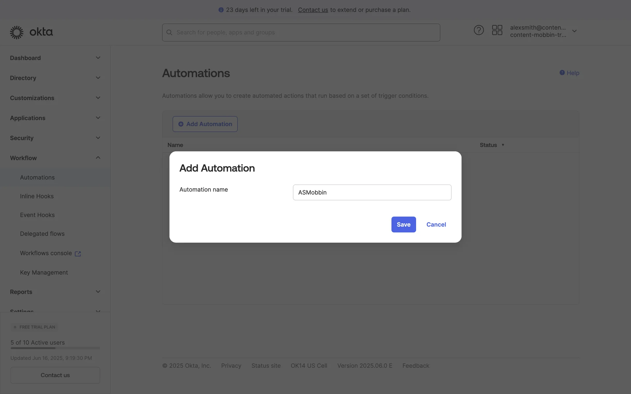Expand the Dashboard menu chevron
The image size is (631, 394).
click(98, 58)
